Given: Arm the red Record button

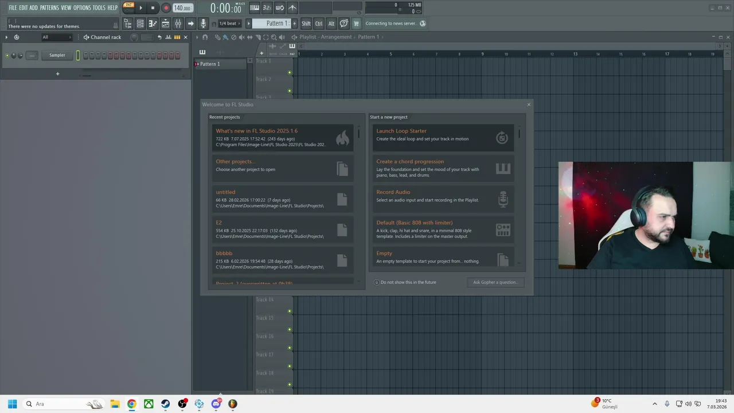Looking at the screenshot, I should 166,8.
